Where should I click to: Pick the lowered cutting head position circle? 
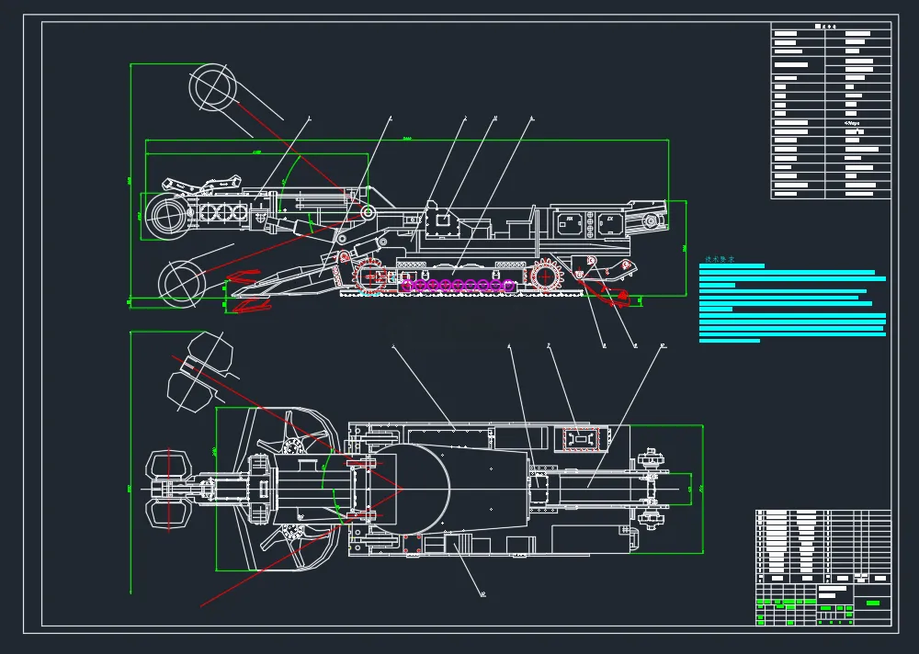click(181, 283)
